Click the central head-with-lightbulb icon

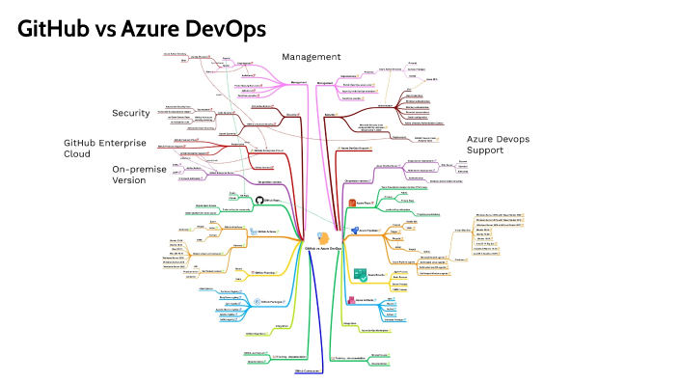click(x=323, y=238)
